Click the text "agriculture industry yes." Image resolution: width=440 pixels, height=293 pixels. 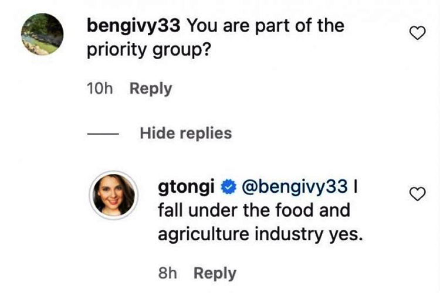coord(260,234)
